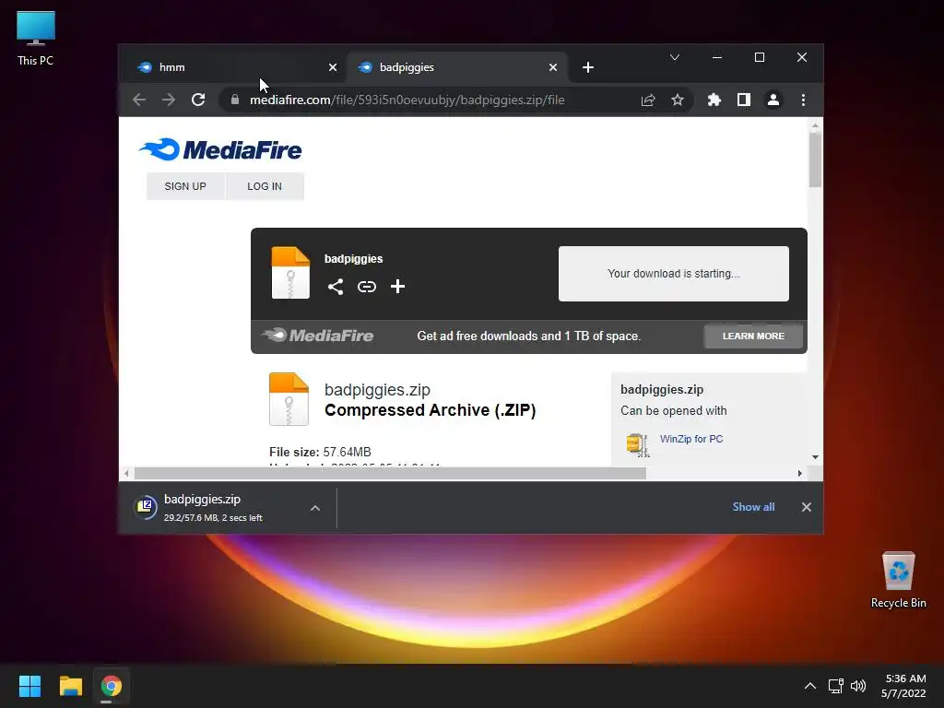Click the vertical page scrollbar thumb

[815, 159]
